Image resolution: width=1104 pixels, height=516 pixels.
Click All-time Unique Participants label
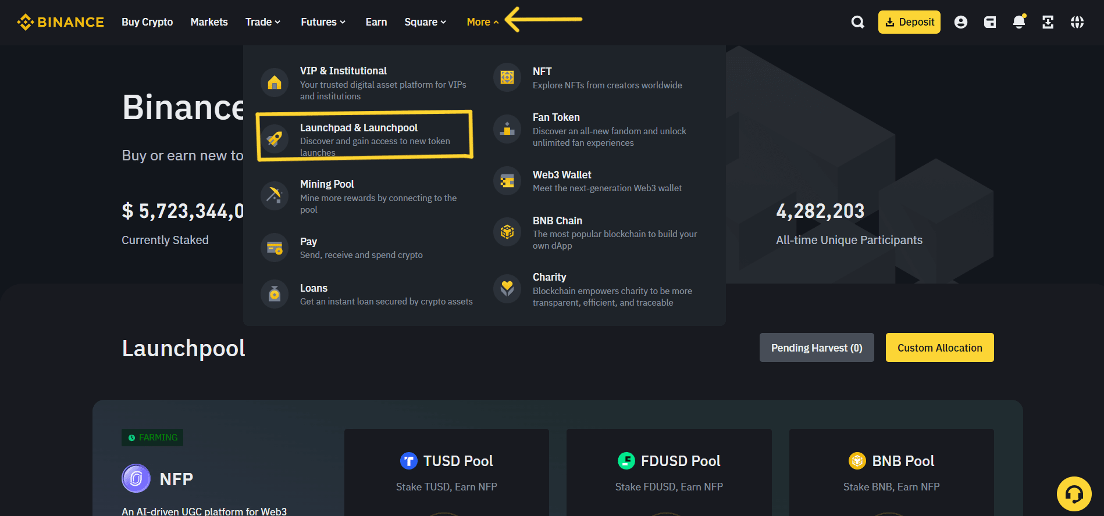coord(849,240)
